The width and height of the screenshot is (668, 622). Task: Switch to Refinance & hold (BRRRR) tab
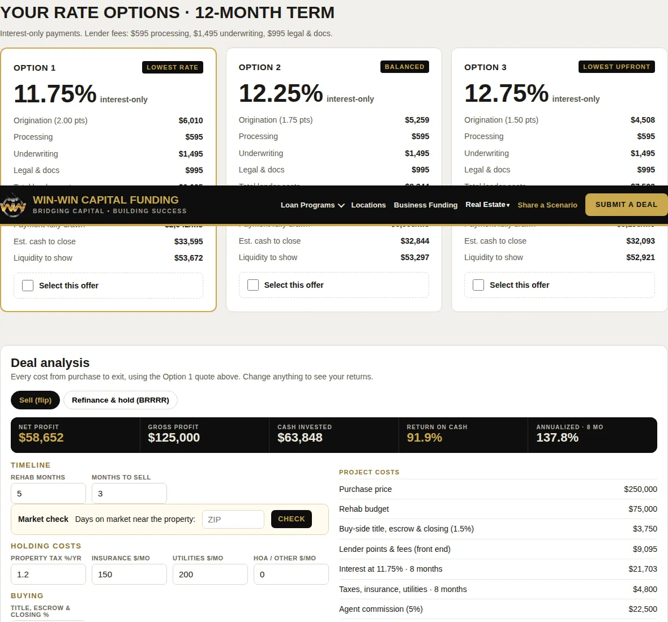(x=121, y=400)
